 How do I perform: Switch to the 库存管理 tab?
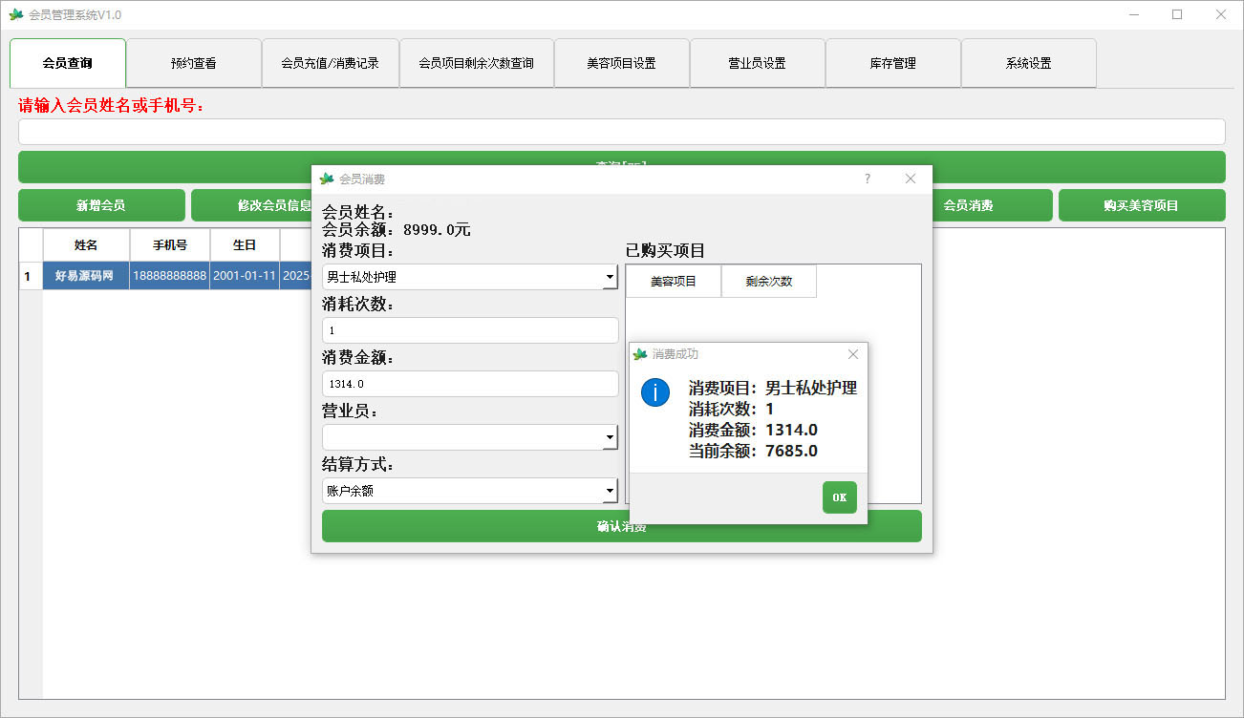click(892, 62)
